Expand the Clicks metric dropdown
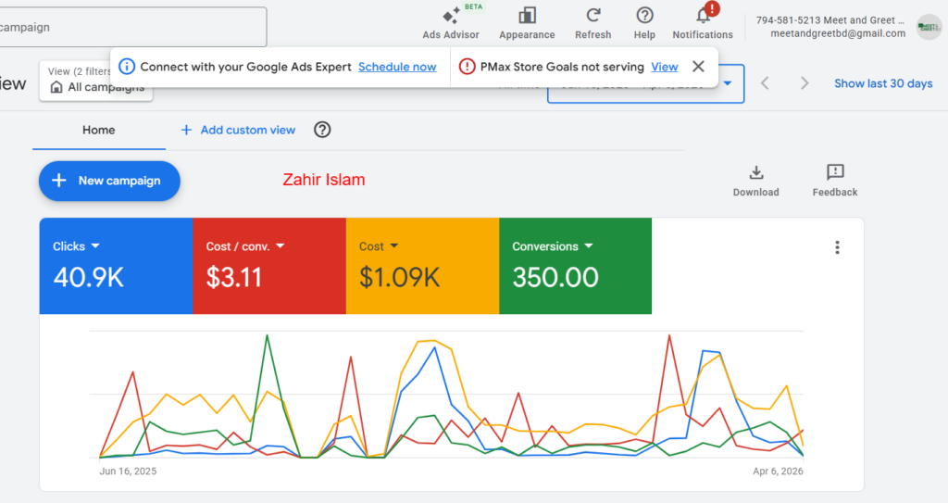The width and height of the screenshot is (948, 503). (95, 246)
